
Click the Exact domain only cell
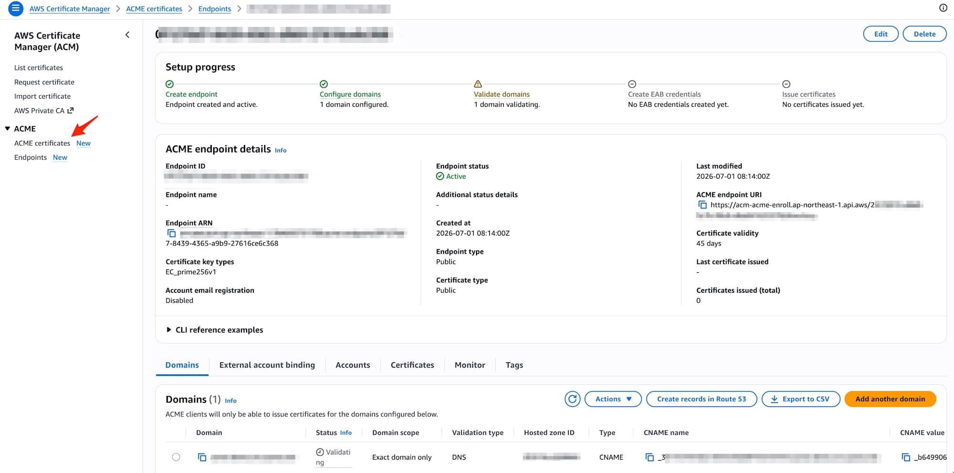(402, 457)
